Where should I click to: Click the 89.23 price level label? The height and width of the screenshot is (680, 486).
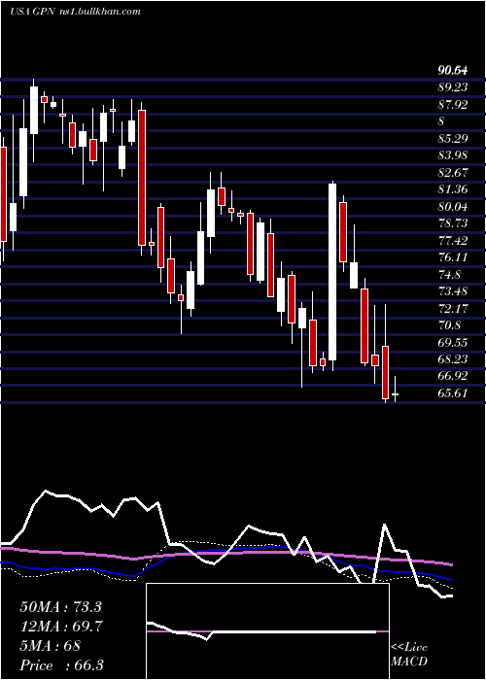453,87
